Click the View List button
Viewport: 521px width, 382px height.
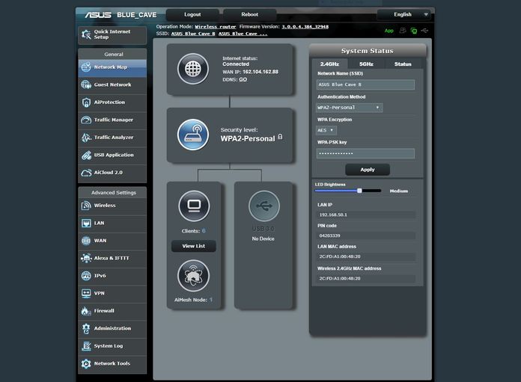click(194, 246)
